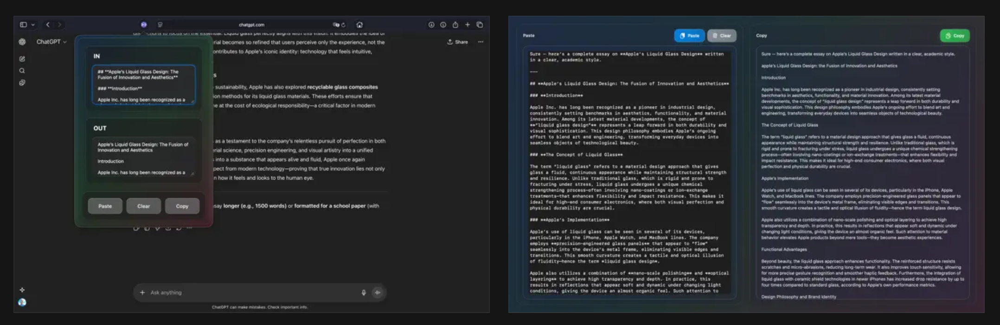Show Safari downloads

click(x=431, y=25)
